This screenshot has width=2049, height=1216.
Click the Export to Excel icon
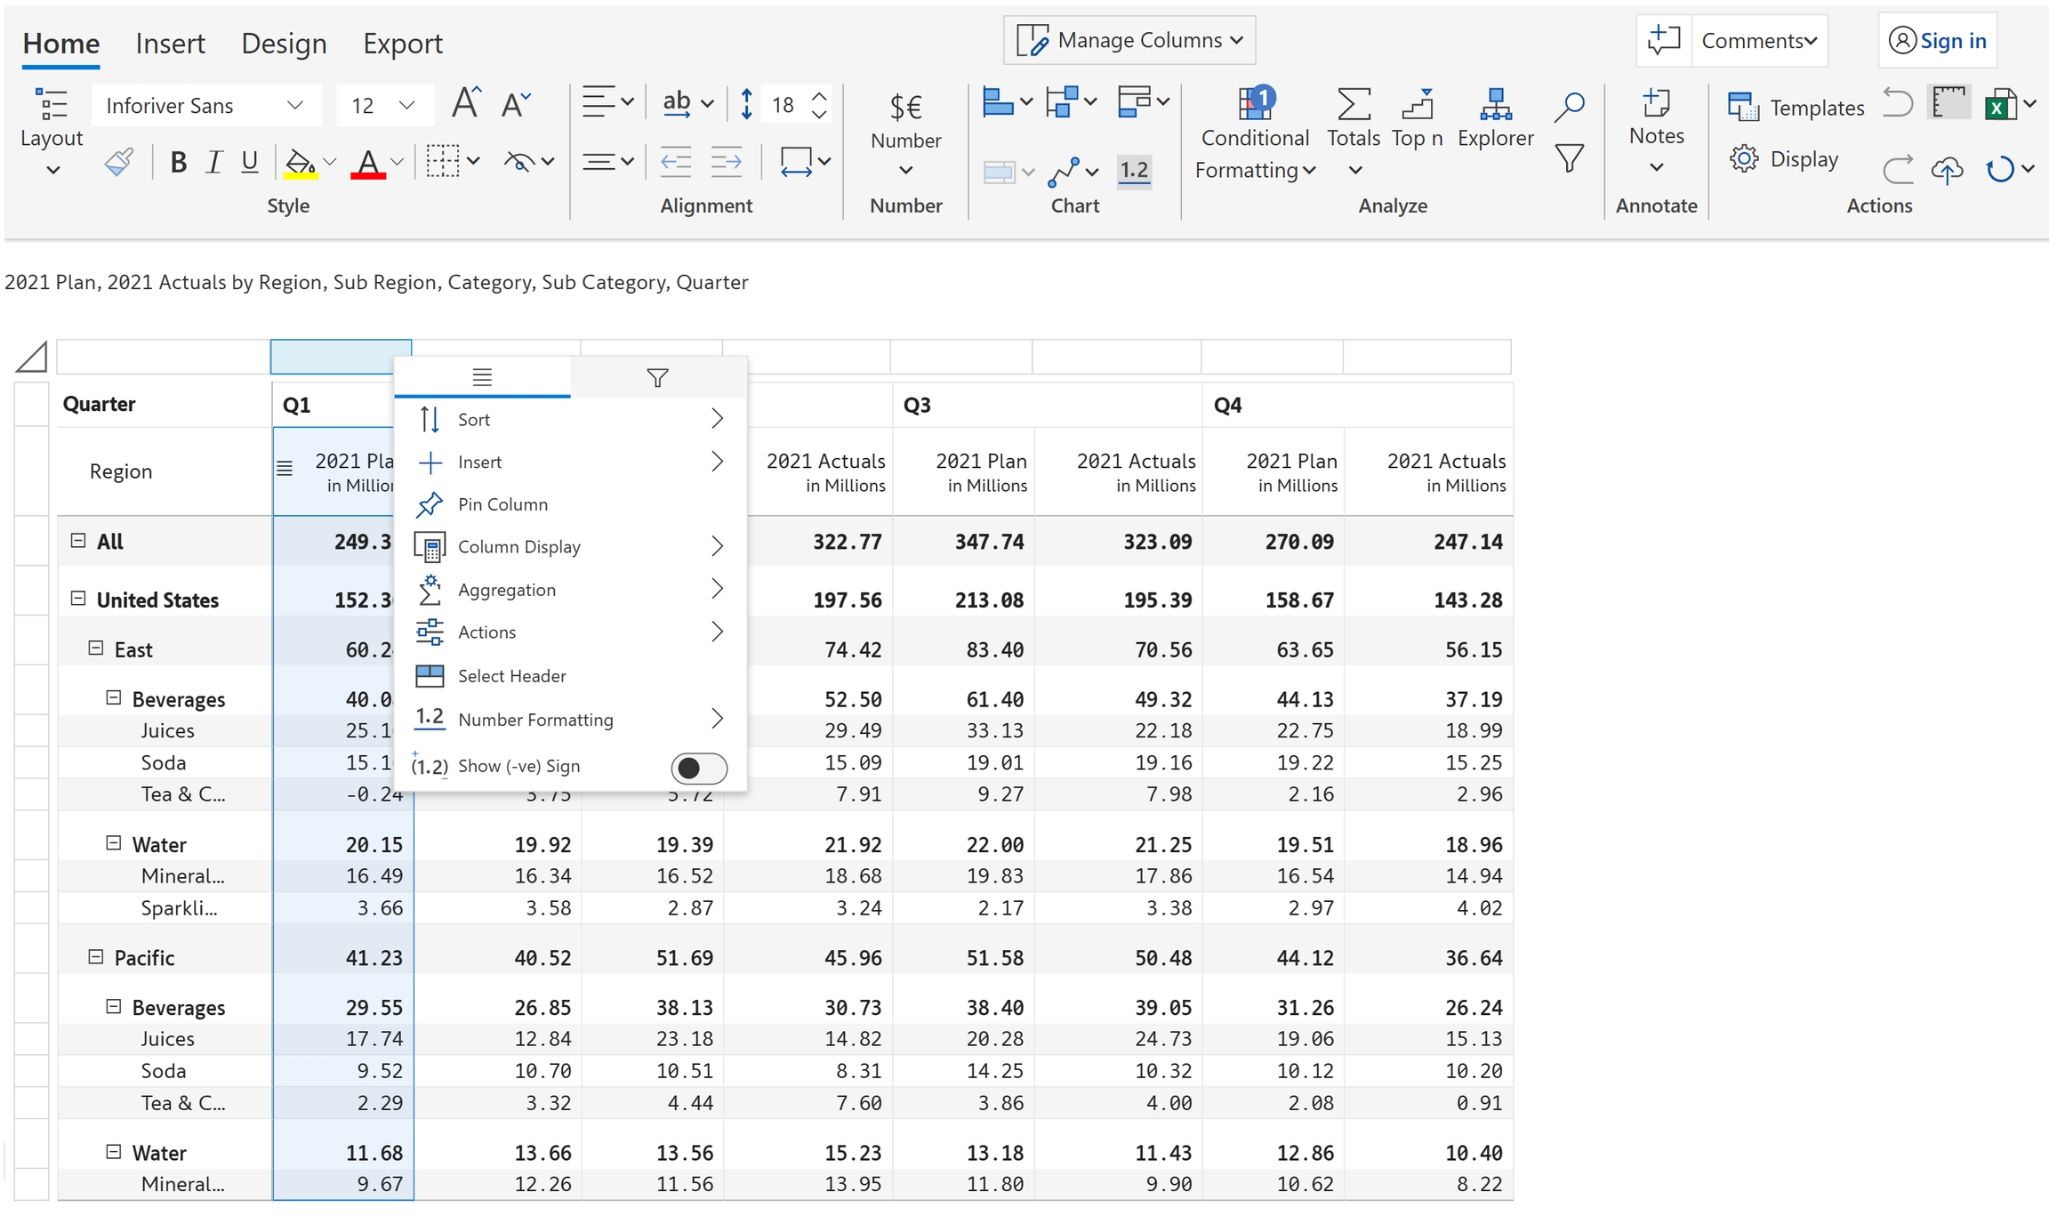[x=2000, y=105]
